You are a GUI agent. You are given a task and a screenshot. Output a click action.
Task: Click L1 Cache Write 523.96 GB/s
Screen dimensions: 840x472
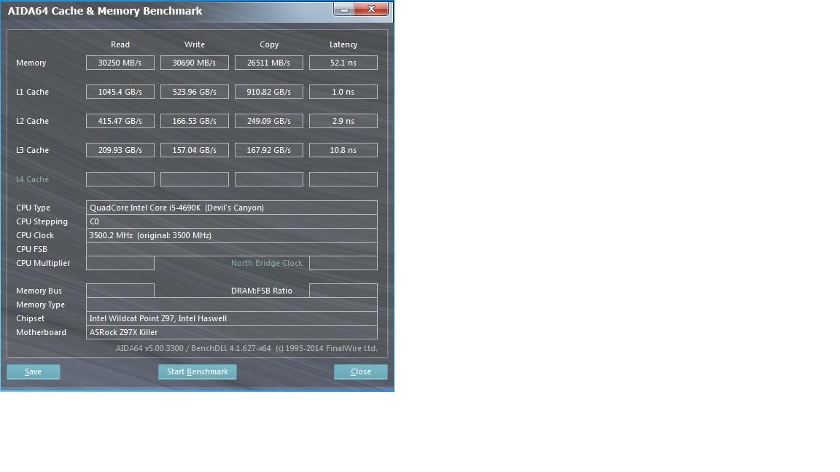click(195, 92)
